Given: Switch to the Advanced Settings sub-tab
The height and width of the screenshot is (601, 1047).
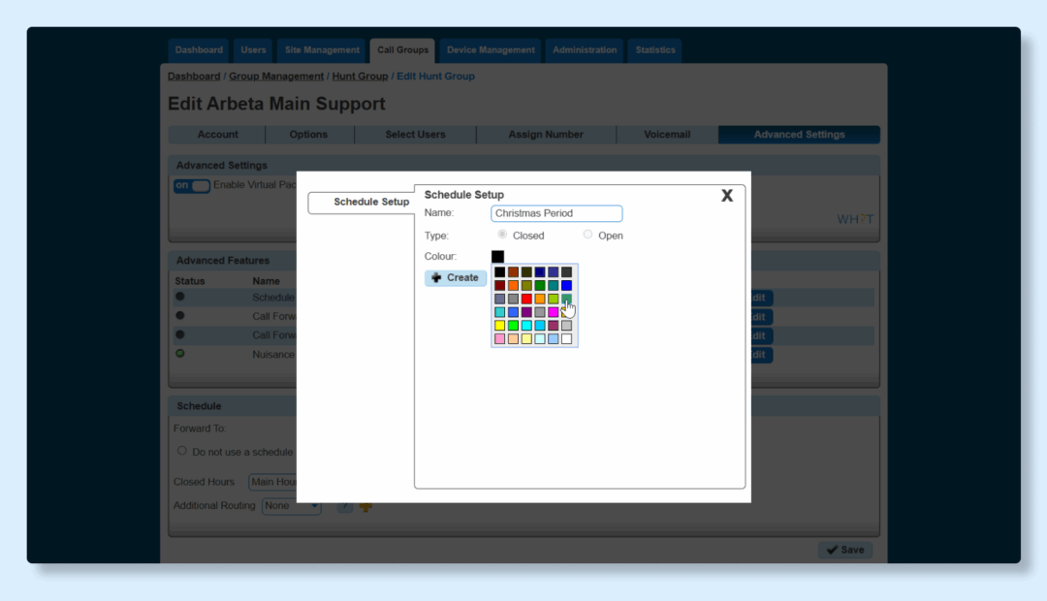Looking at the screenshot, I should click(799, 134).
